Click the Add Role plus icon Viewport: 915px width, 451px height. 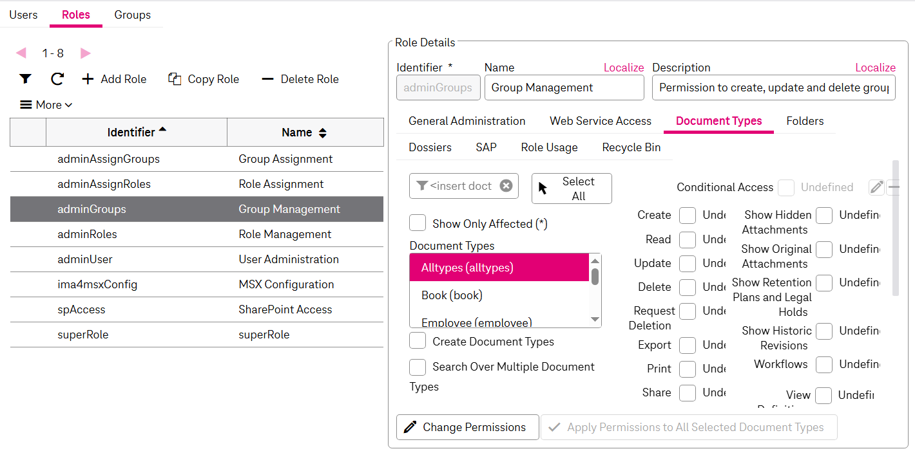[x=88, y=79]
